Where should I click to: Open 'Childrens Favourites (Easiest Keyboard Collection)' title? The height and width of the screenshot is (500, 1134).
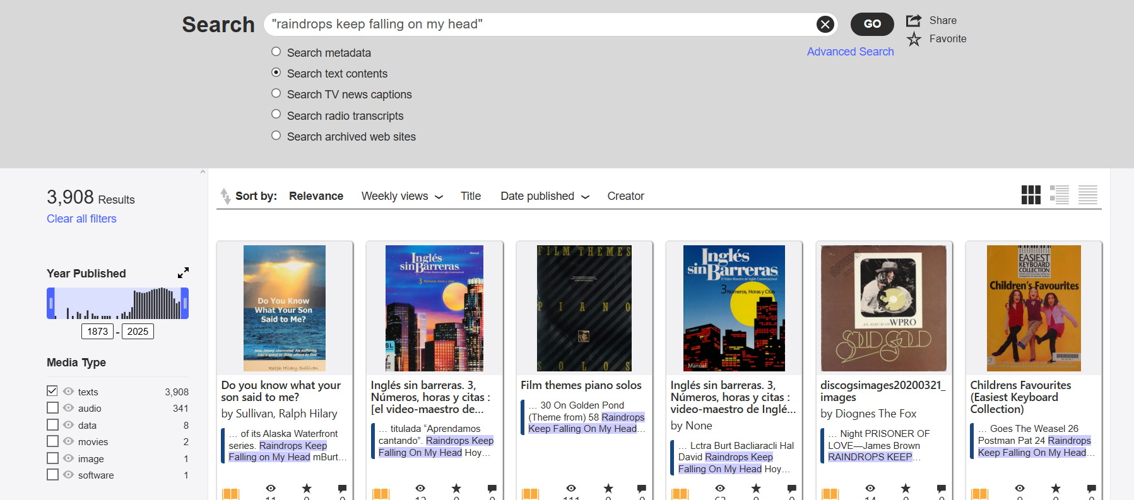[1020, 397]
